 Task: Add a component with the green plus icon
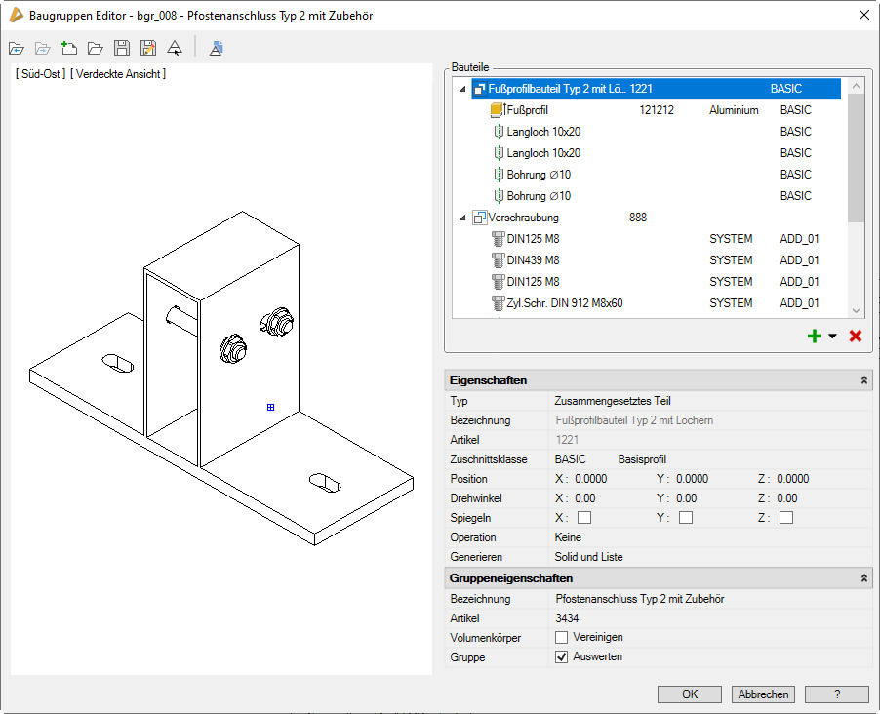[x=815, y=337]
